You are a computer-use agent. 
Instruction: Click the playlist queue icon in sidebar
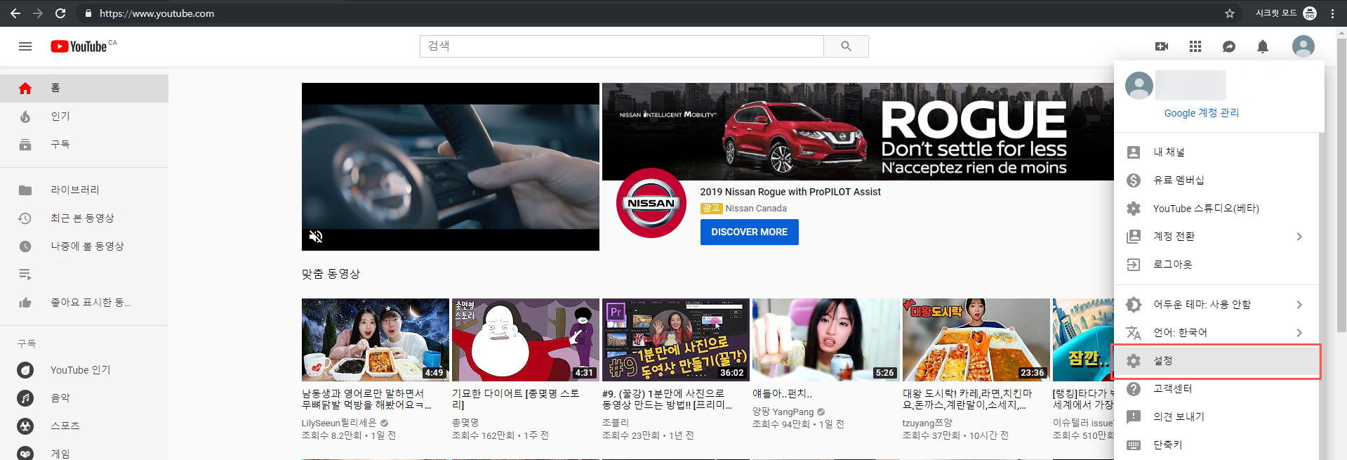coord(25,274)
